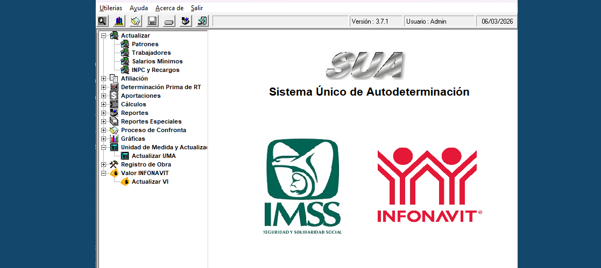Image resolution: width=601 pixels, height=268 pixels.
Task: Click the floppy disk save toolbar icon
Action: [152, 21]
